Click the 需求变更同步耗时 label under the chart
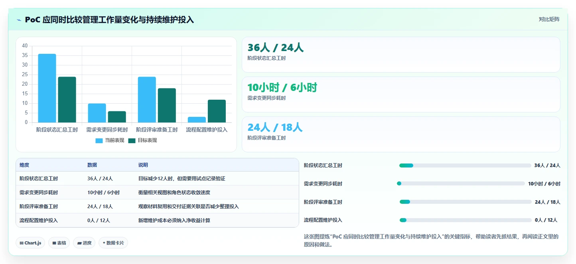This screenshot has width=576, height=264. point(107,130)
